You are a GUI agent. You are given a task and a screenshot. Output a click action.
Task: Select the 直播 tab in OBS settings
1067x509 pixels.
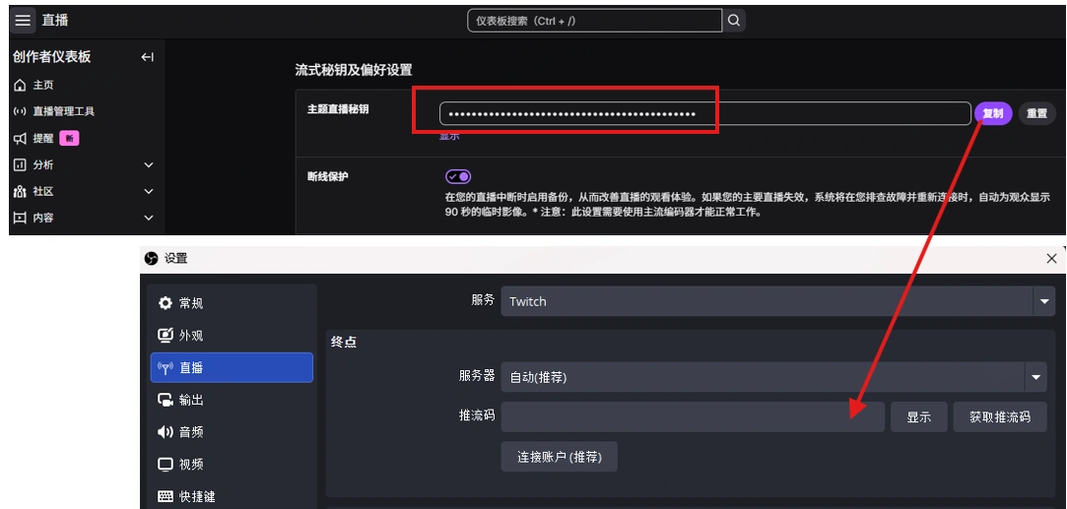pos(232,367)
